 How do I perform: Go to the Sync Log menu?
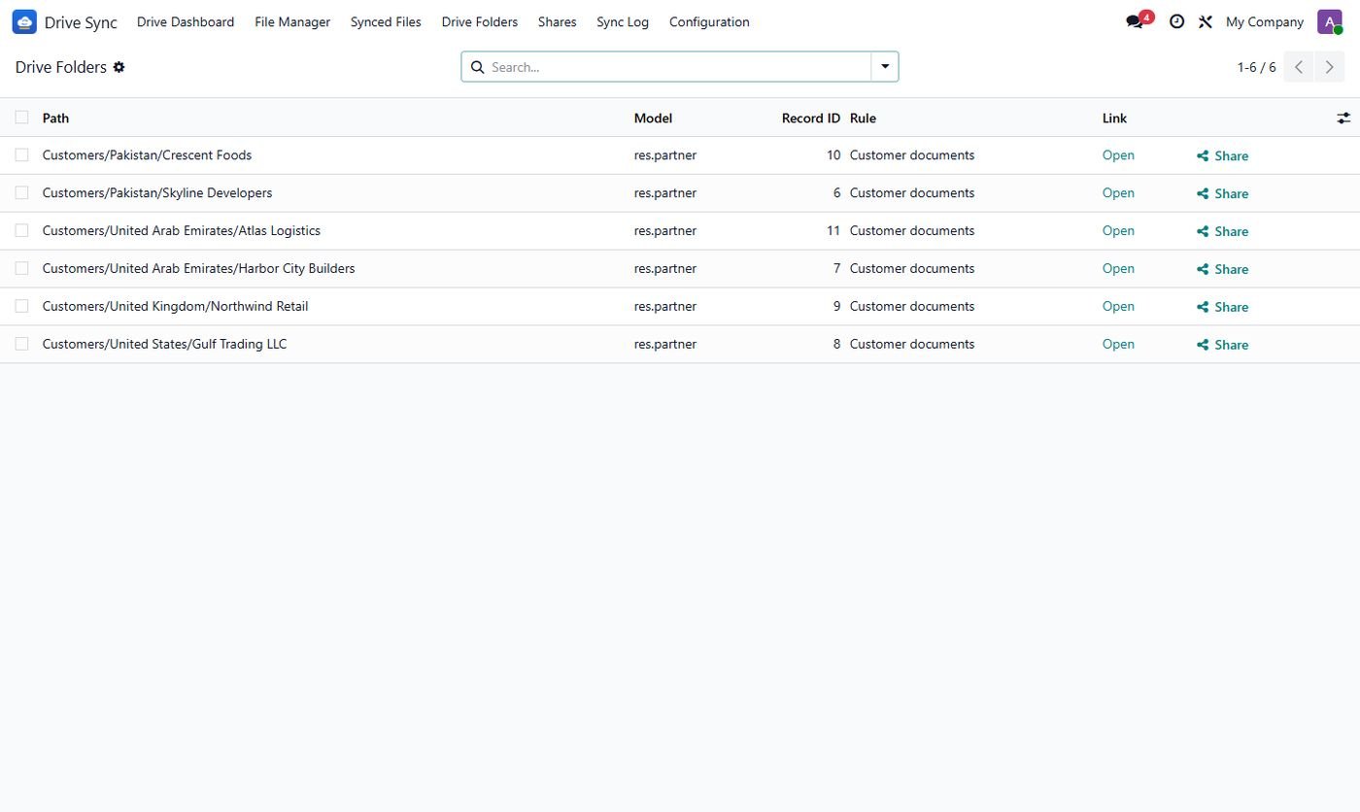pyautogui.click(x=623, y=21)
